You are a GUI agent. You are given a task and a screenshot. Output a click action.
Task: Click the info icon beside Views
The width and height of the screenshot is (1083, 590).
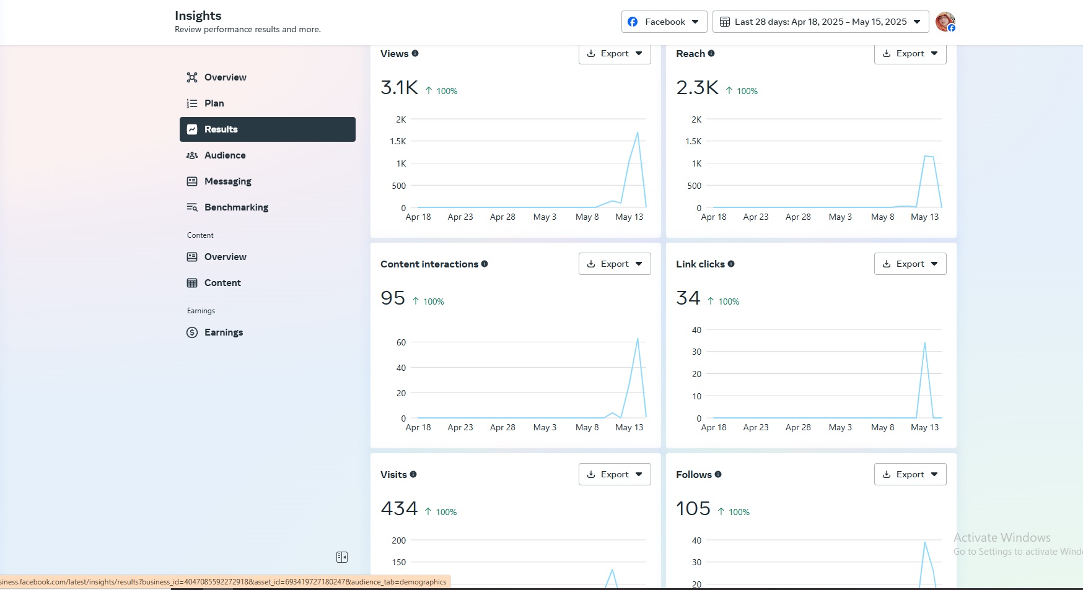tap(415, 53)
